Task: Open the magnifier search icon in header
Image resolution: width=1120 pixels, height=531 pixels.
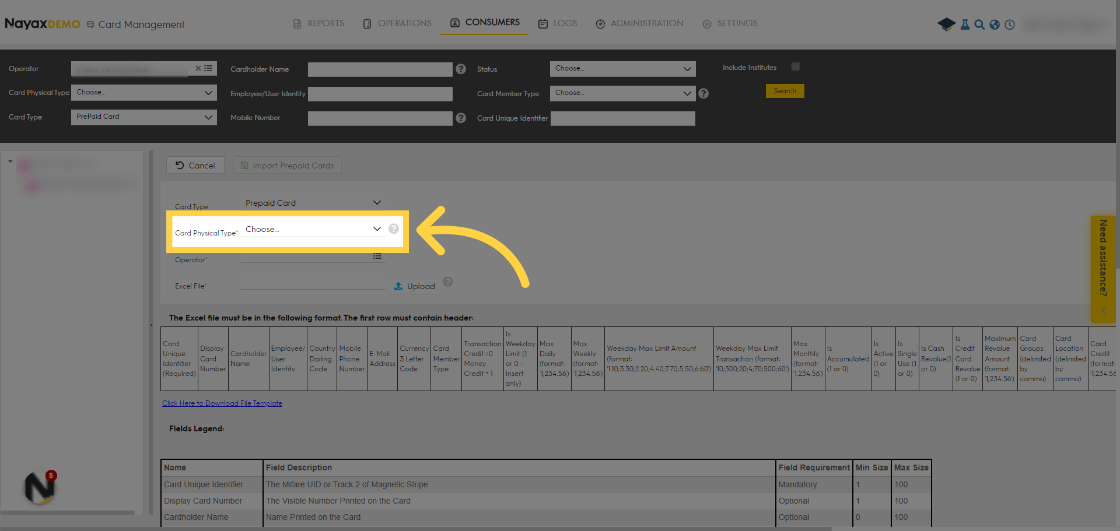Action: [979, 24]
